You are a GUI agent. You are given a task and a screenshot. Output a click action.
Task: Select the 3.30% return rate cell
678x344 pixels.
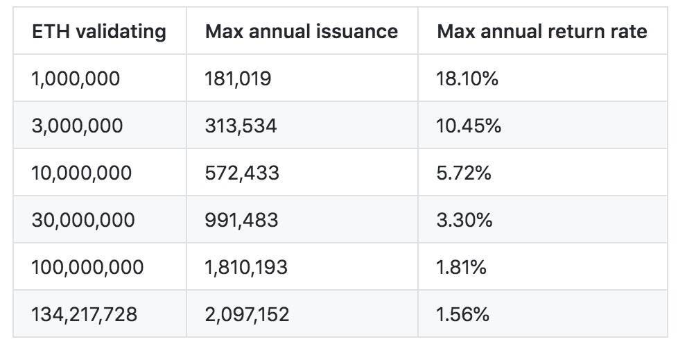click(x=464, y=220)
